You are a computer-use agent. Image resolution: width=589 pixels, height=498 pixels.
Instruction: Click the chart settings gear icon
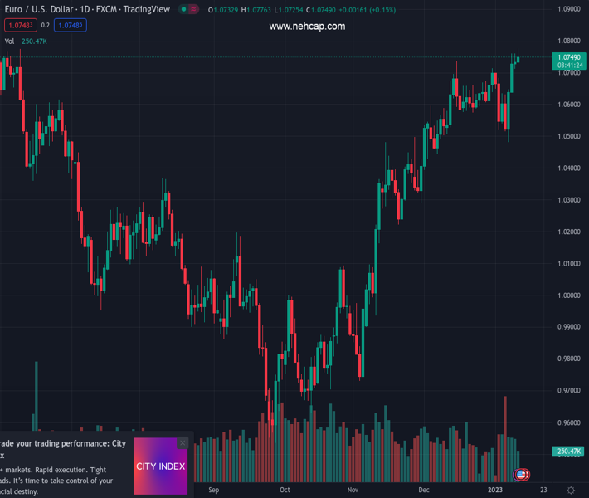coord(571,491)
